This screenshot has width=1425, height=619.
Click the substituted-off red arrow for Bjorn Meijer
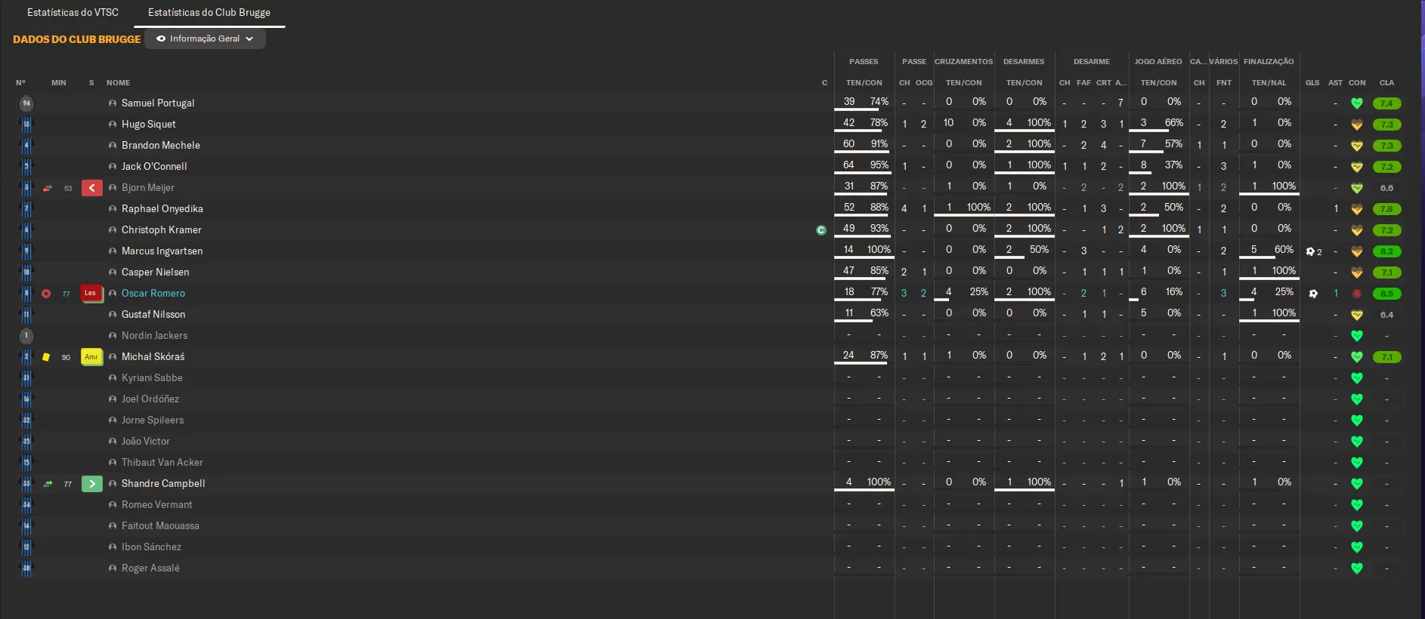tap(48, 188)
